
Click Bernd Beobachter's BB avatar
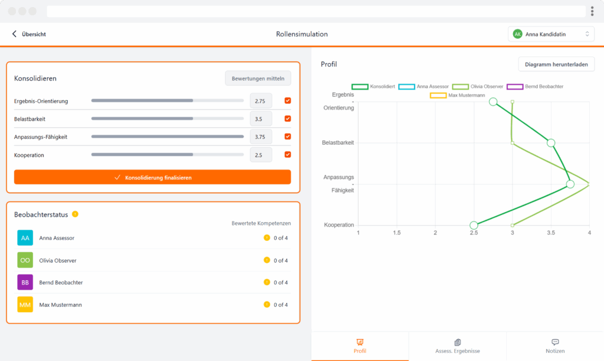(25, 283)
